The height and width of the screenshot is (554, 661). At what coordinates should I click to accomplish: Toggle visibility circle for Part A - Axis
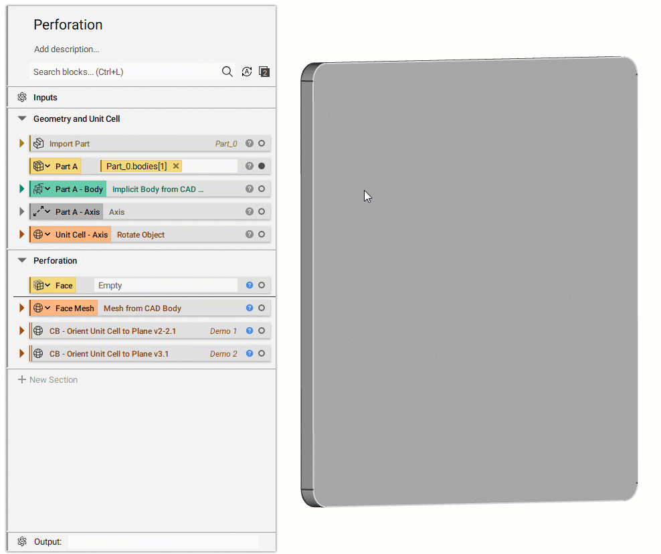click(x=262, y=211)
